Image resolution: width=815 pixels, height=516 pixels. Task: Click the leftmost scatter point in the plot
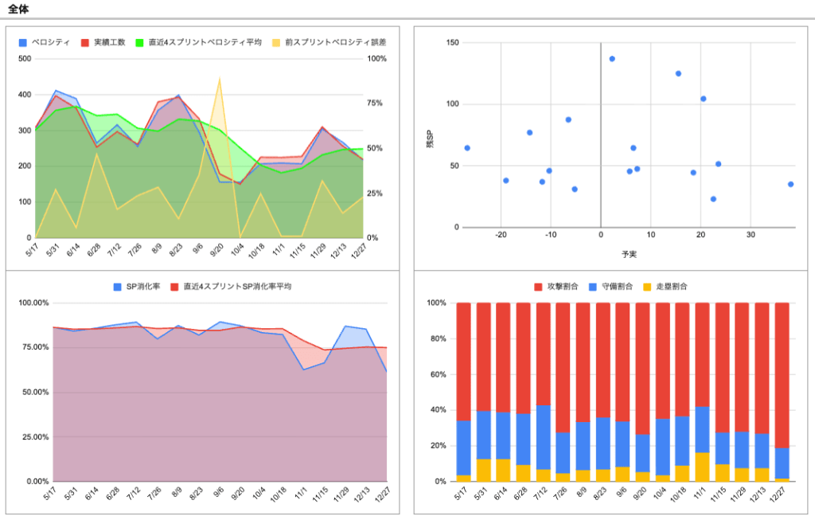467,148
